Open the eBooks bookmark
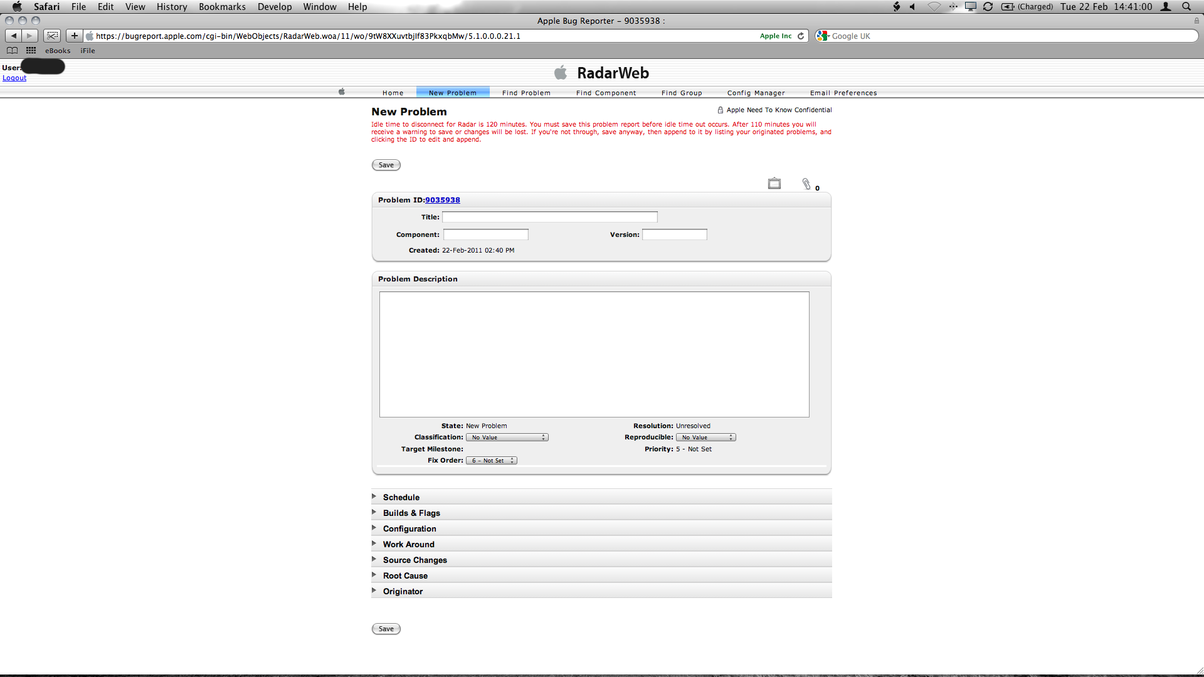Viewport: 1204px width, 677px height. pyautogui.click(x=58, y=51)
